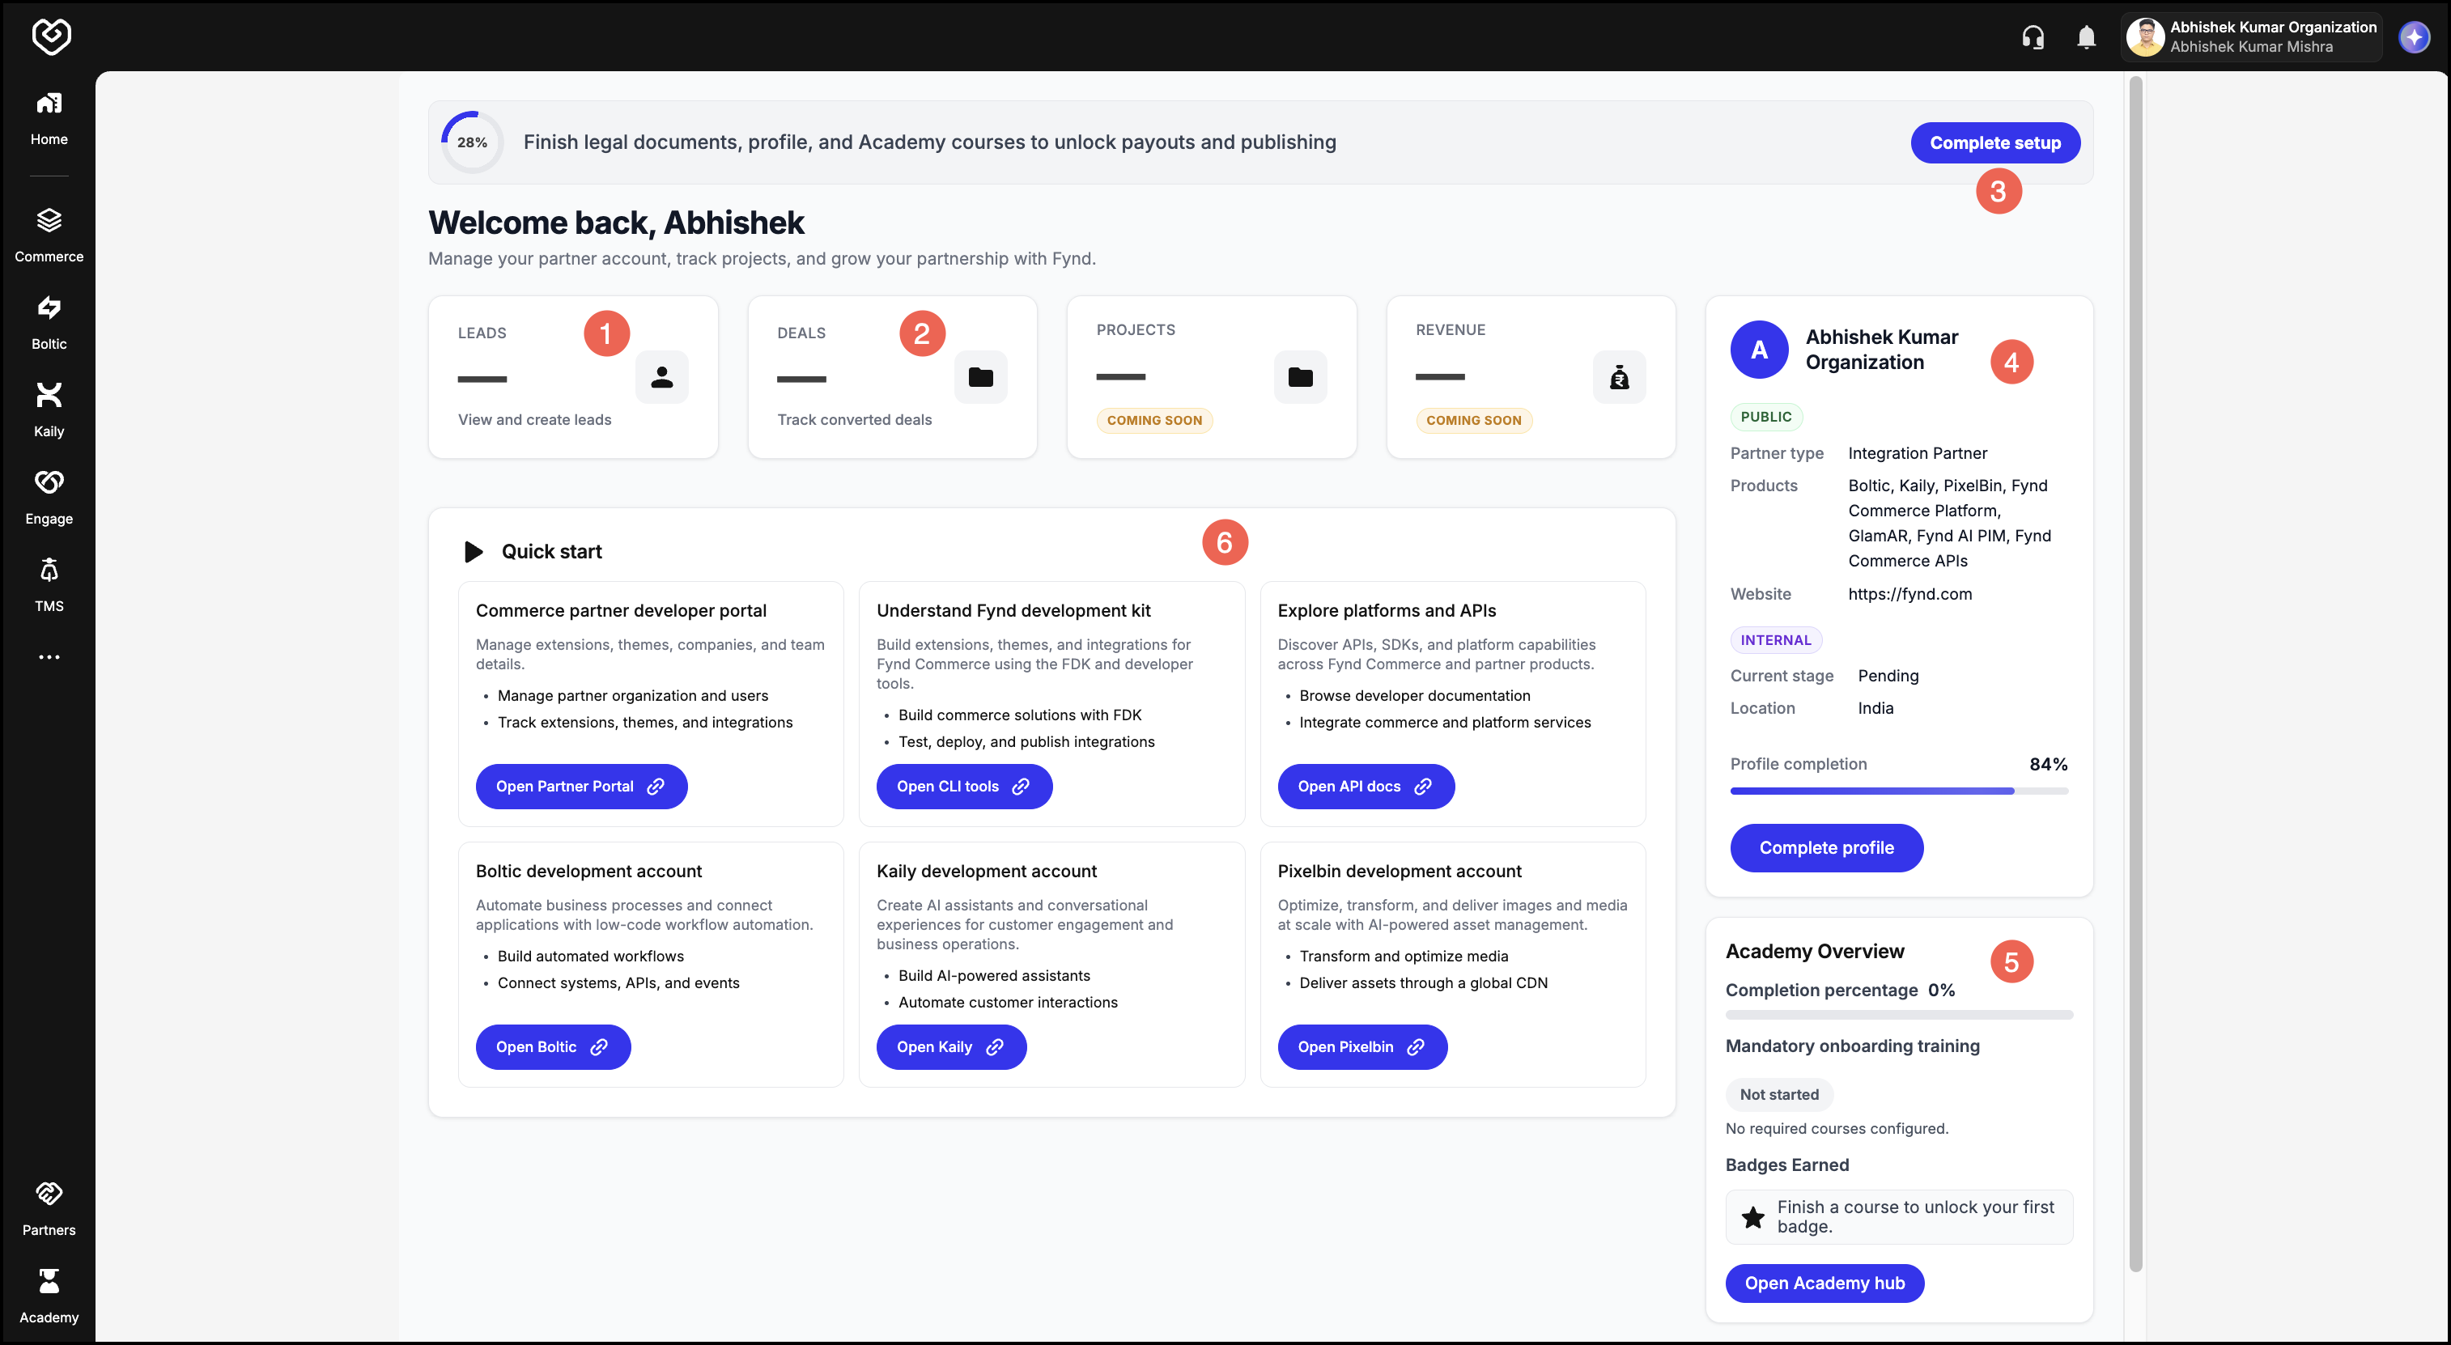Click Open CLI tools button
The height and width of the screenshot is (1345, 2451).
964,787
